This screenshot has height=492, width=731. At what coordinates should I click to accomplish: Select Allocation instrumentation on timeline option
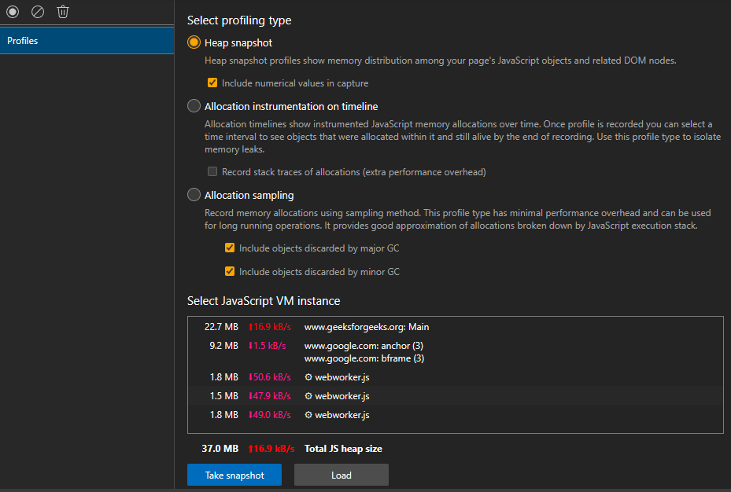[194, 106]
